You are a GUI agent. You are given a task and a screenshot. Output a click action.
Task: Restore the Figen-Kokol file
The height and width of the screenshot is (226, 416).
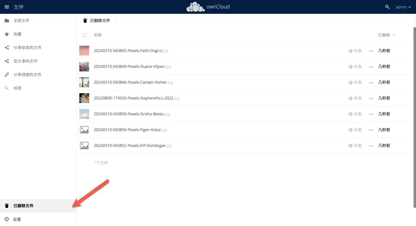coord(355,130)
